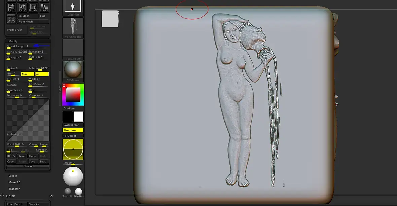Open the Texture Off slot
Screen dimensions: 397x206
[73, 50]
